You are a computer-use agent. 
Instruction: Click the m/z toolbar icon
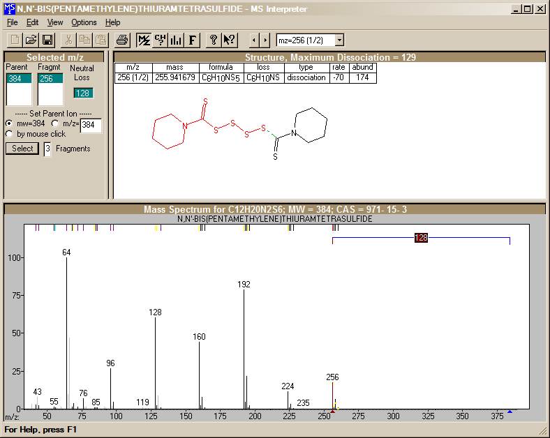coord(144,40)
